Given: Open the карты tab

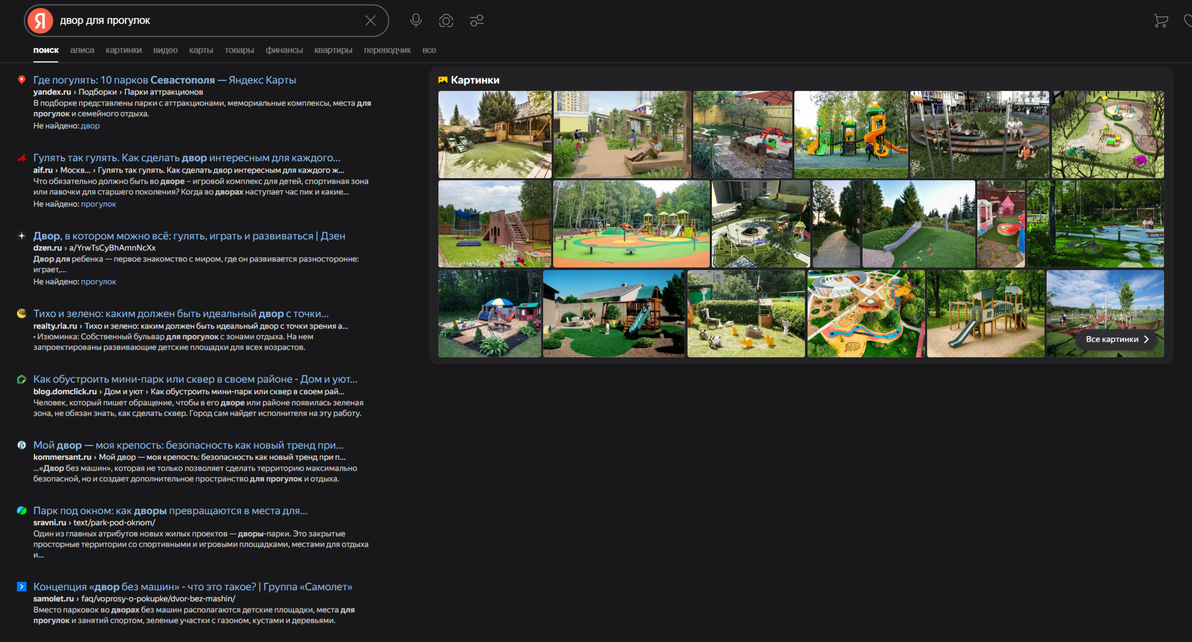Looking at the screenshot, I should pyautogui.click(x=201, y=50).
